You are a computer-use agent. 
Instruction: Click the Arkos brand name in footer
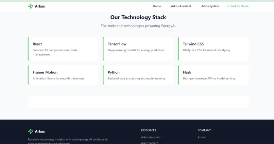point(40,131)
